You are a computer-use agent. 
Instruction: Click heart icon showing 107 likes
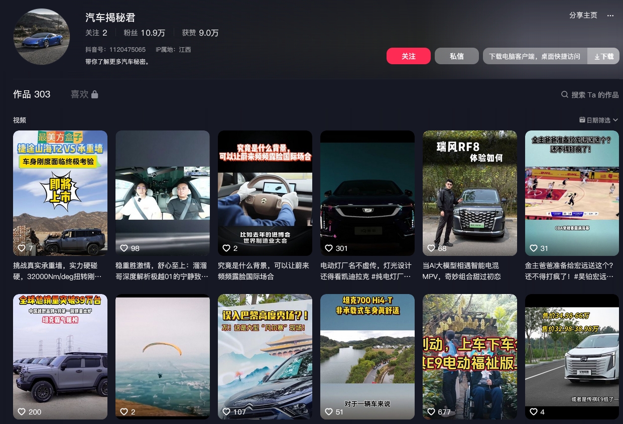pyautogui.click(x=226, y=411)
